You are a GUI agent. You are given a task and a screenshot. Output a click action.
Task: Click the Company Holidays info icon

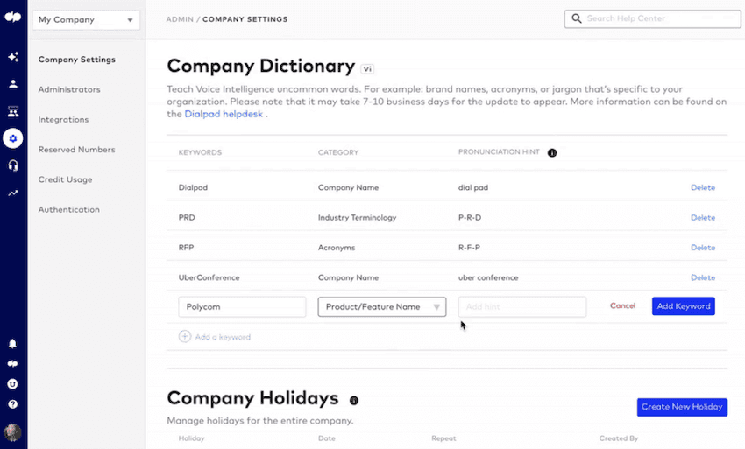tap(354, 401)
